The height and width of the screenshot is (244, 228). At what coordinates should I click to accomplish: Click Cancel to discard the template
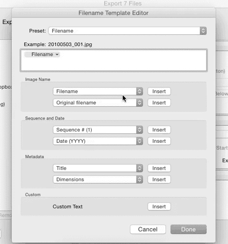coord(148,229)
